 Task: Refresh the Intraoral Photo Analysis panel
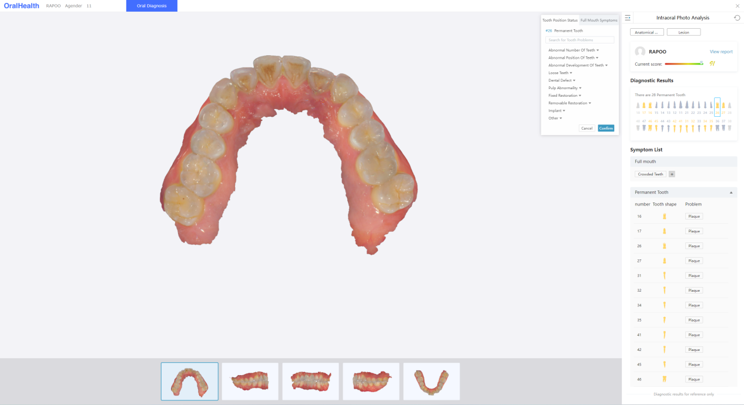click(737, 18)
